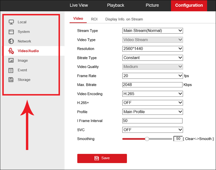216x170 pixels.
Task: Go to the Playback tab
Action: point(116,5)
